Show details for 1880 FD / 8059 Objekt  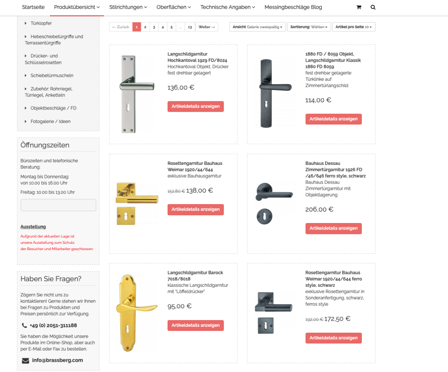[333, 119]
